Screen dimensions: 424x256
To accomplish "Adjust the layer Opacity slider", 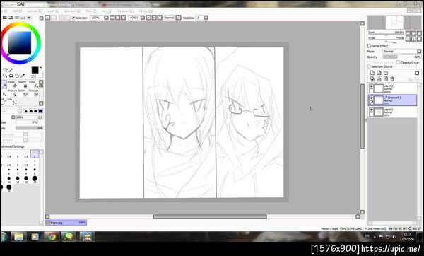I will 402,57.
